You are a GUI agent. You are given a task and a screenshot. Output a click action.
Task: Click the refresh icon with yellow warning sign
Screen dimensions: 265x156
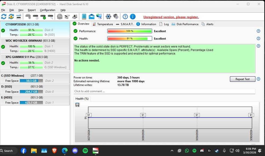(x=11, y=16)
